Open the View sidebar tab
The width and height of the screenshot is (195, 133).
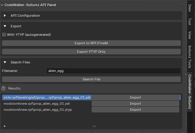[x=190, y=35]
